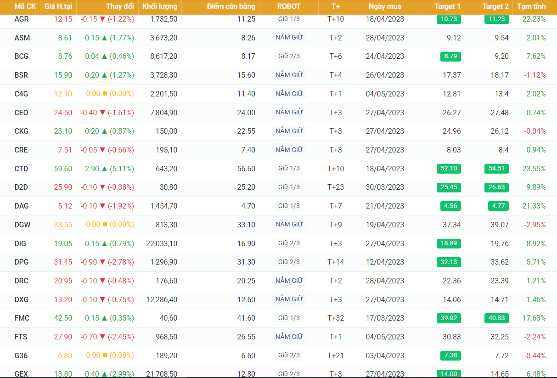557x378 pixels.
Task: Click the green 11.23 target for AGR
Action: (x=496, y=19)
